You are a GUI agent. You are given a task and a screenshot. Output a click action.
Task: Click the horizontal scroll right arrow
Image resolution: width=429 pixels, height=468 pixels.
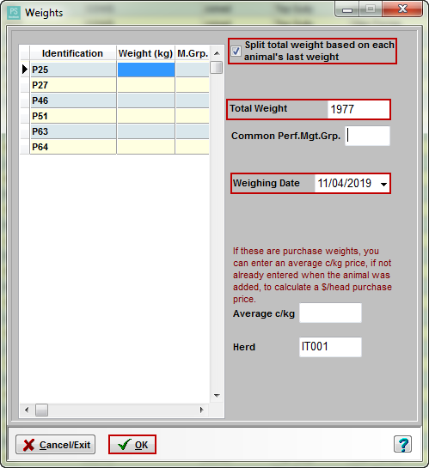(202, 410)
